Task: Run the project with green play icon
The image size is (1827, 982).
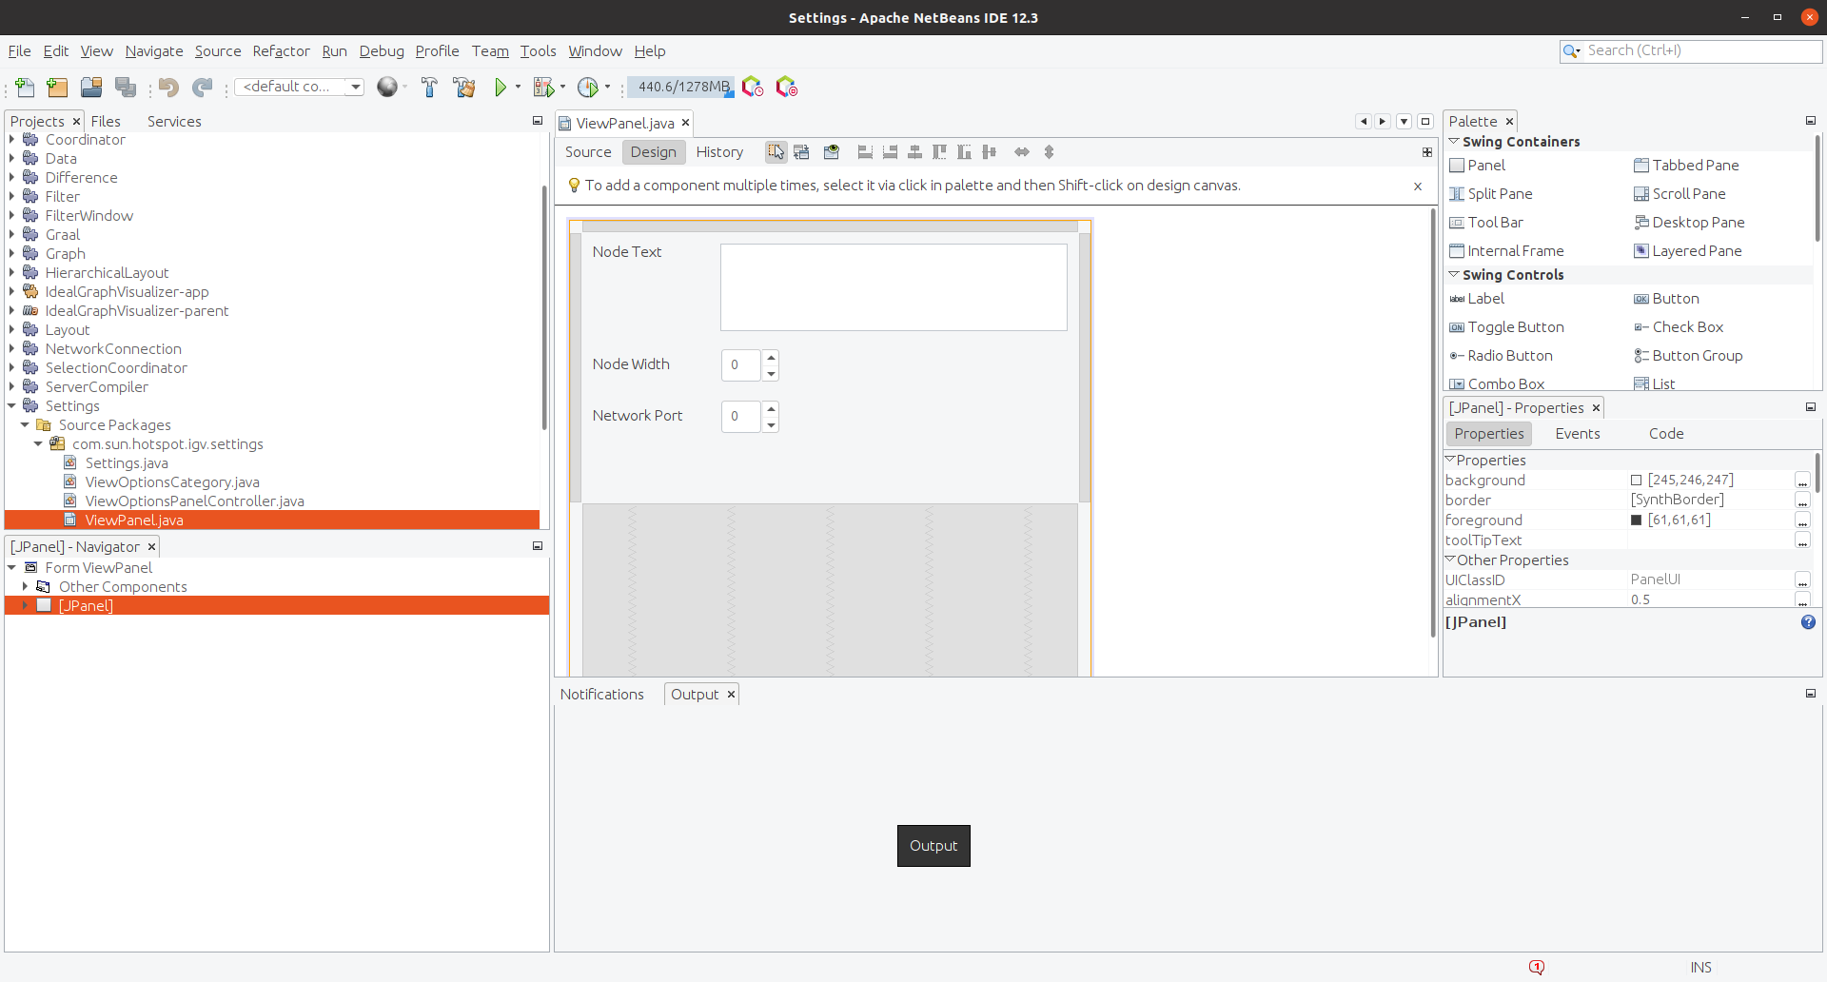Action: click(x=501, y=88)
